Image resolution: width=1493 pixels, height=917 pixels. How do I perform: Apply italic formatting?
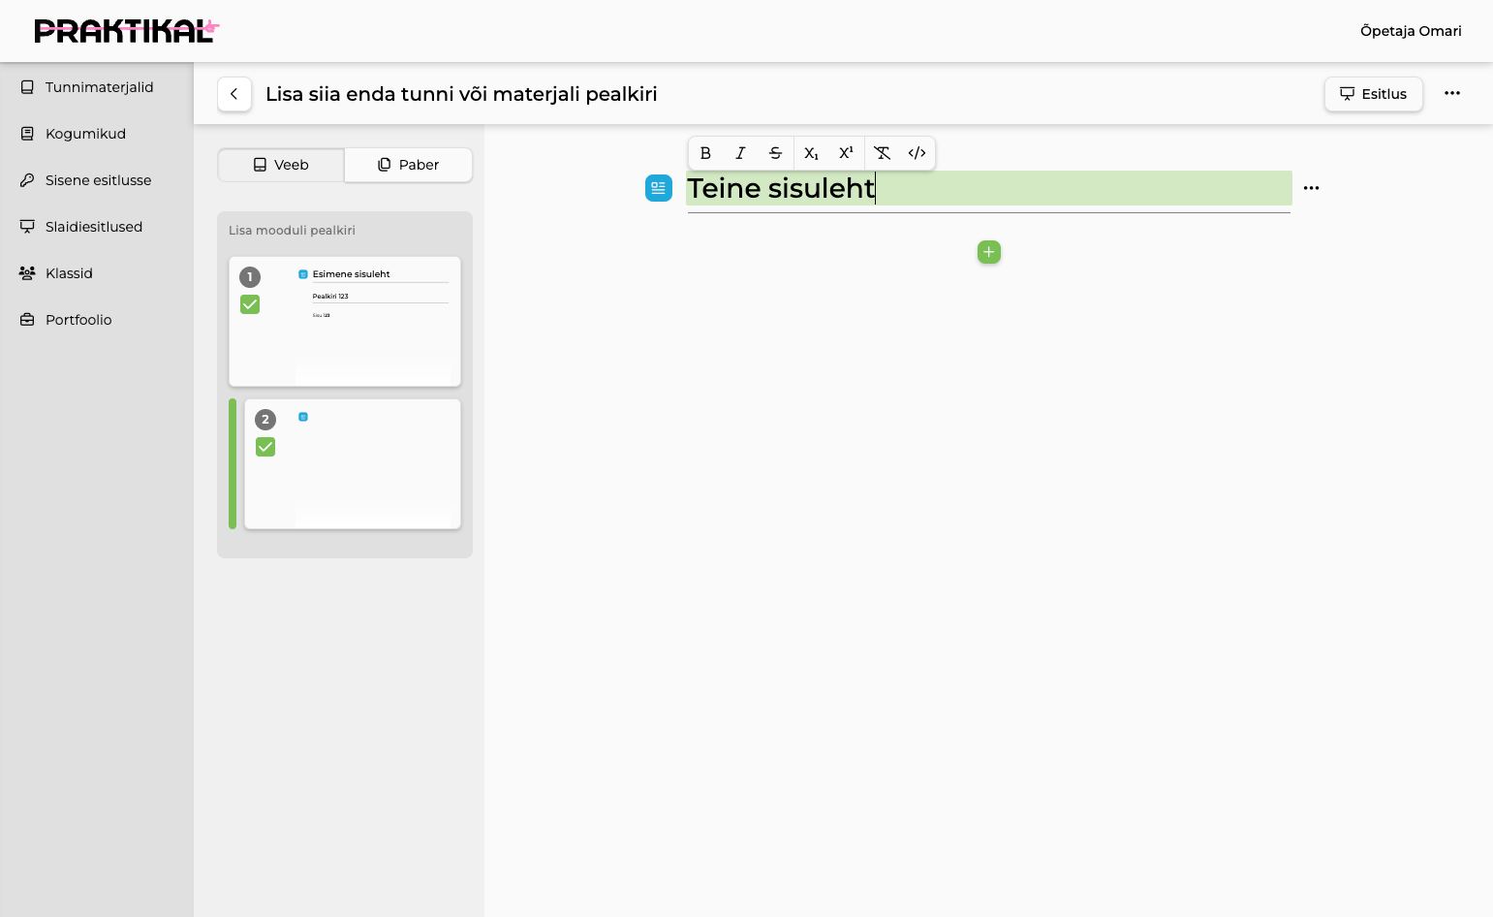click(740, 153)
